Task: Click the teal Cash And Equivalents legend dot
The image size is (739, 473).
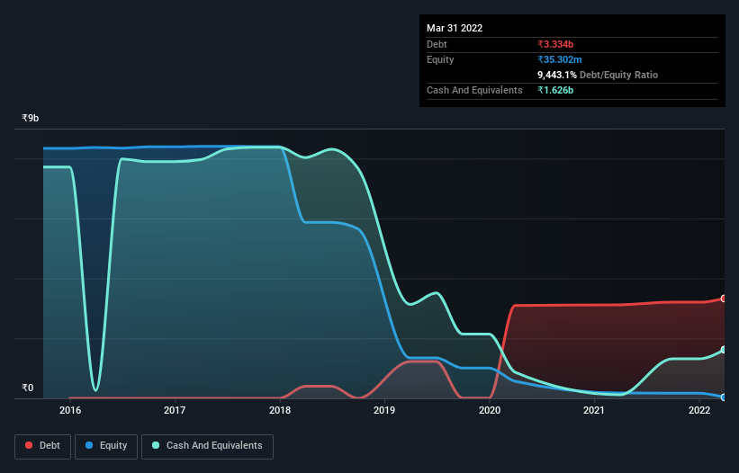Action: 156,445
